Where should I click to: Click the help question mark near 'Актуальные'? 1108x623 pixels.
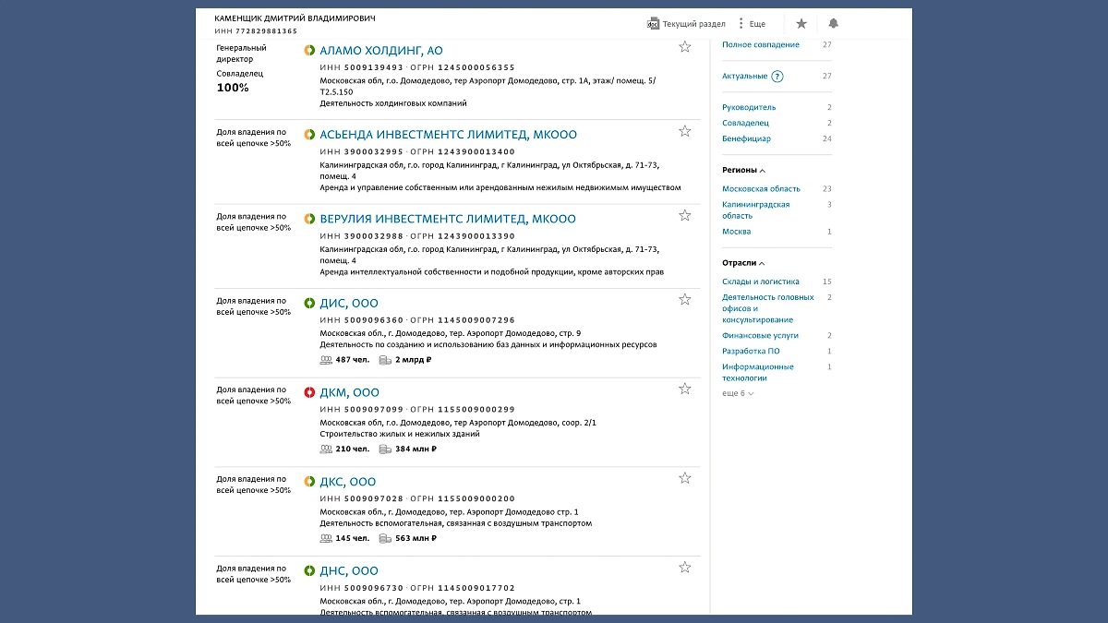(x=777, y=77)
